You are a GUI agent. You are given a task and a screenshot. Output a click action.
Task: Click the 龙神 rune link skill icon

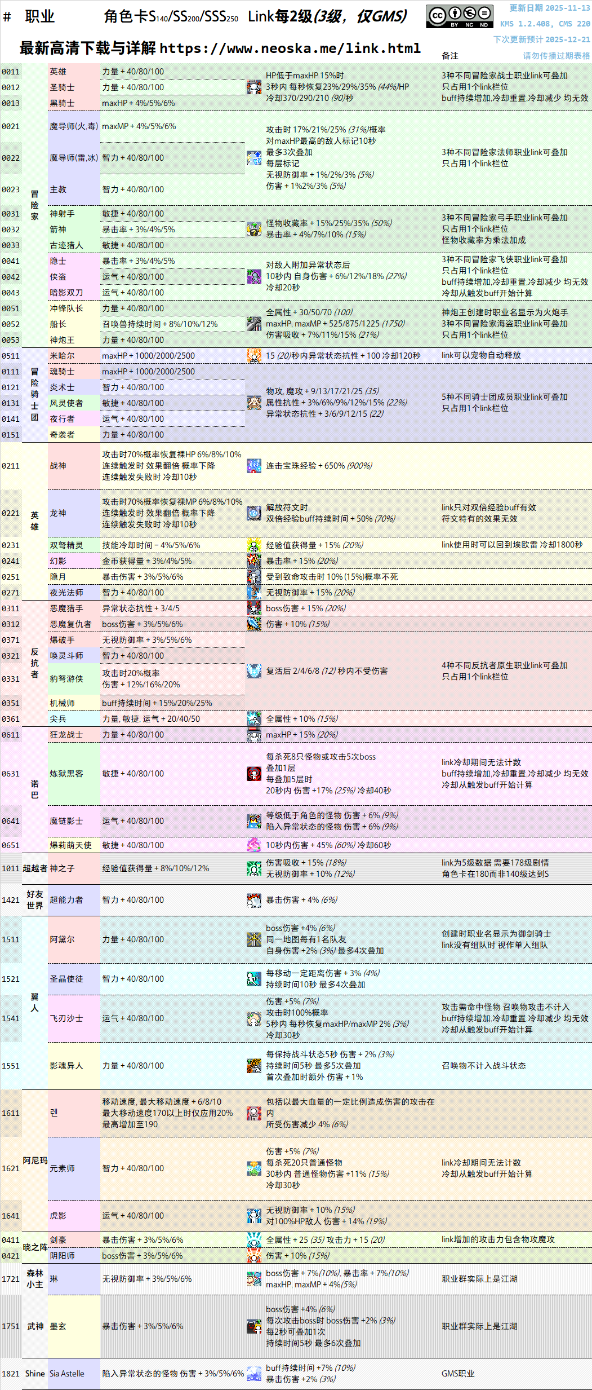[254, 513]
